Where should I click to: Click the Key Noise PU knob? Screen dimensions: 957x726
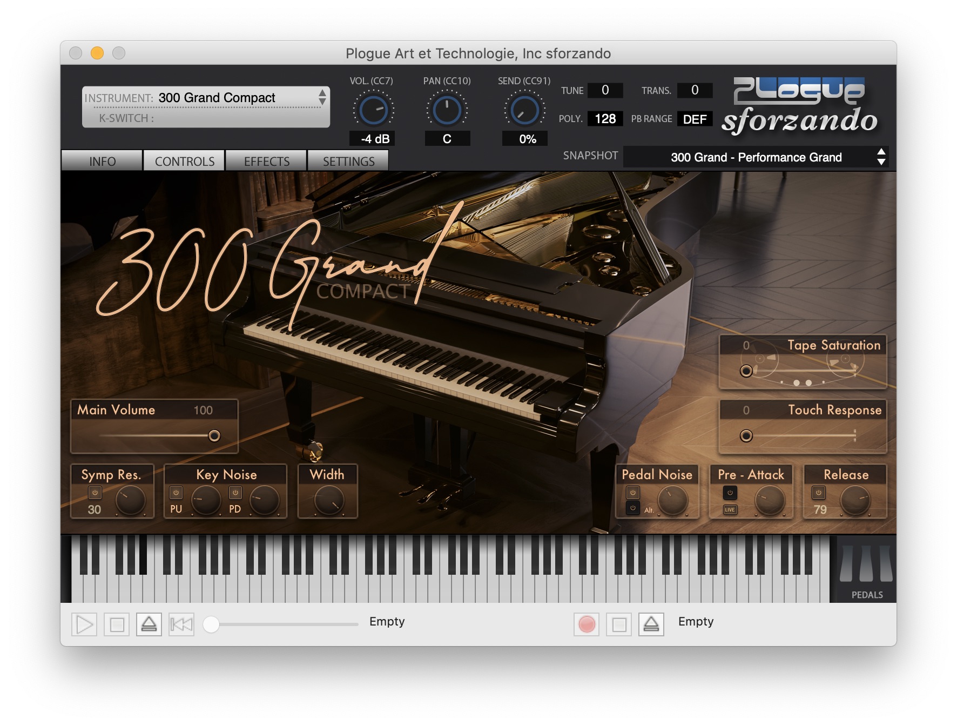(x=206, y=500)
